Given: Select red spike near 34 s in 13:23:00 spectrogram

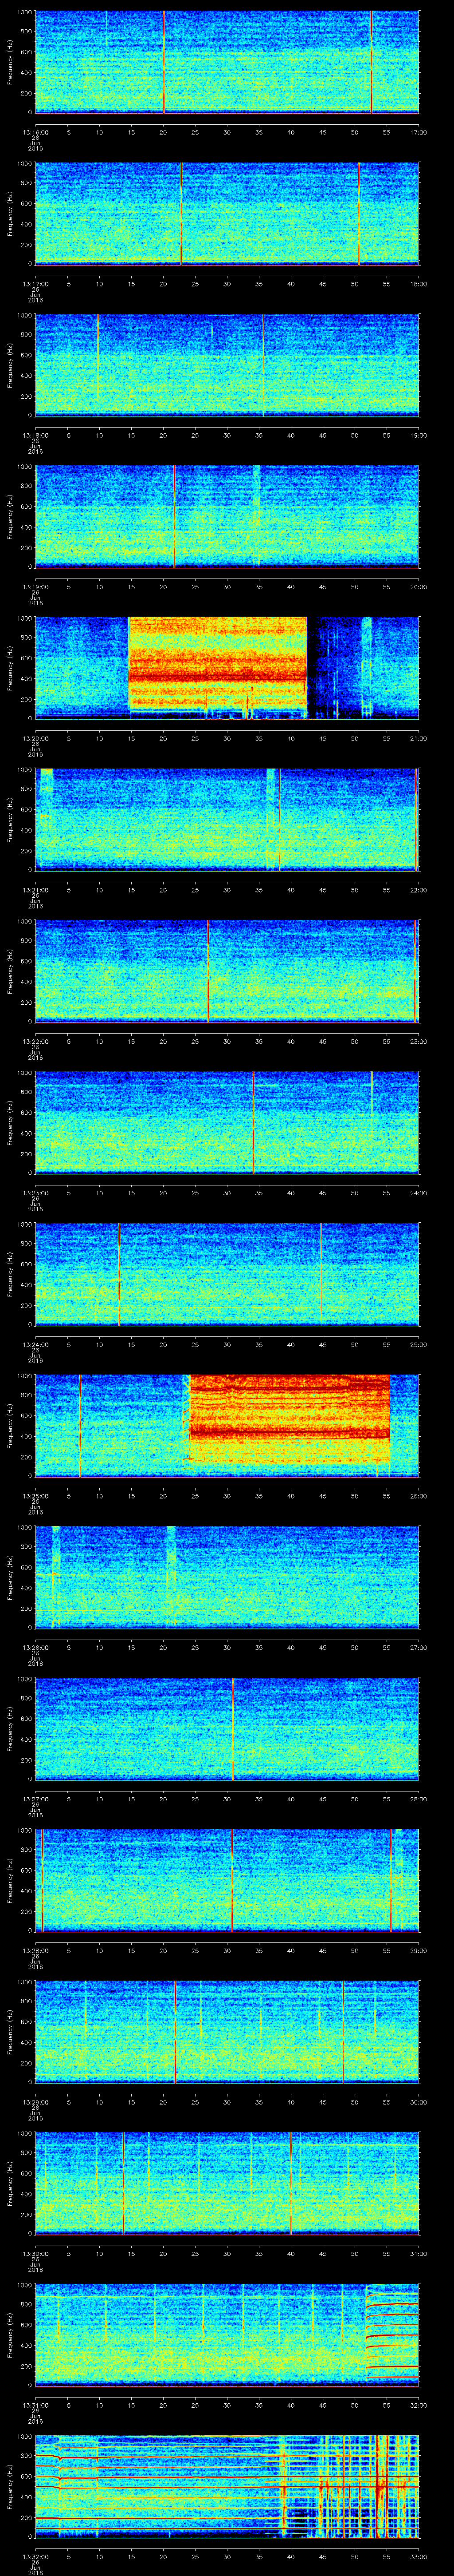Looking at the screenshot, I should [x=254, y=1122].
